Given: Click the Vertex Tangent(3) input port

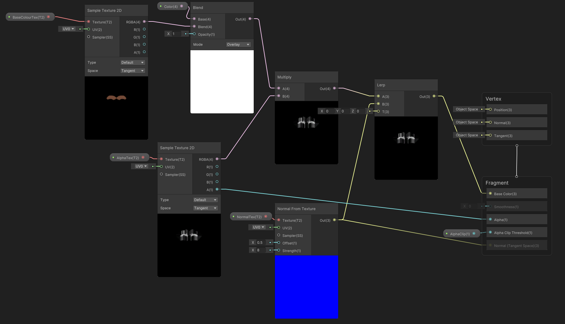Looking at the screenshot, I should [490, 135].
